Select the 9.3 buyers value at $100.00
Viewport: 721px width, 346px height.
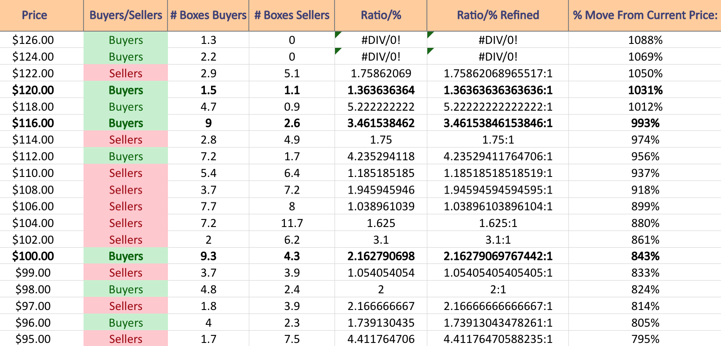pos(208,256)
